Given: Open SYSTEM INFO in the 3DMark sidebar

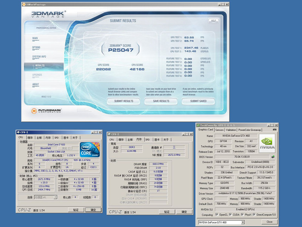Looking at the screenshot, I should (39, 56).
